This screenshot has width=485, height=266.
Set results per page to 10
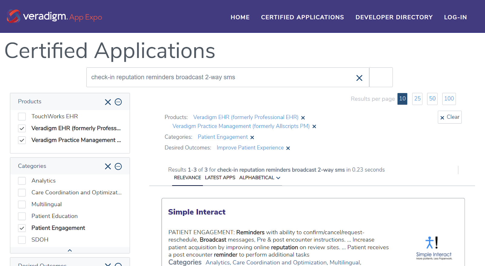403,99
